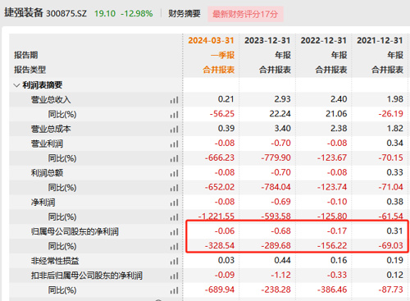Click the 2023 net profit value -0.68
This screenshot has width=410, height=301.
[280, 231]
